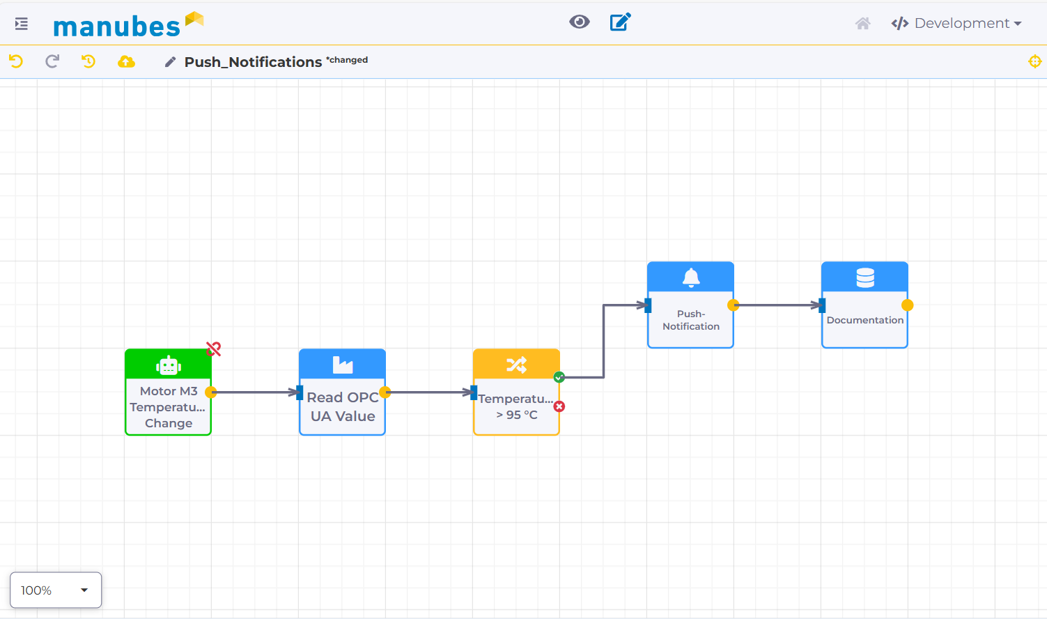This screenshot has width=1047, height=619.
Task: Switch to view mode eye icon
Action: coord(579,22)
